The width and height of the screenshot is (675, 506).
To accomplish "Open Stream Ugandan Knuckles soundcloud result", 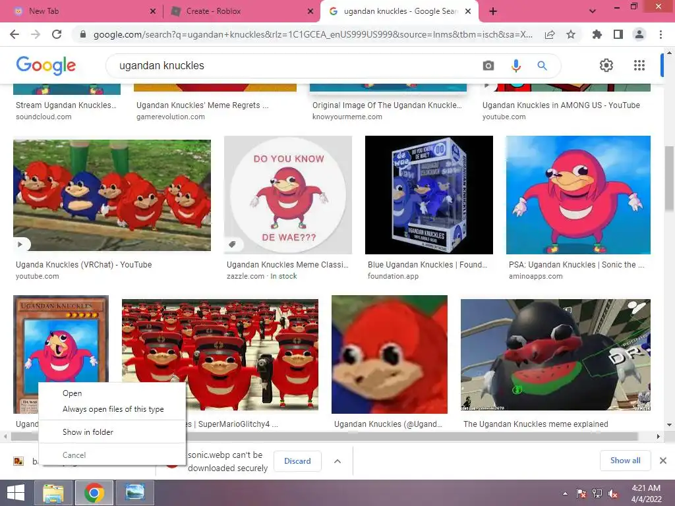I will click(x=66, y=105).
